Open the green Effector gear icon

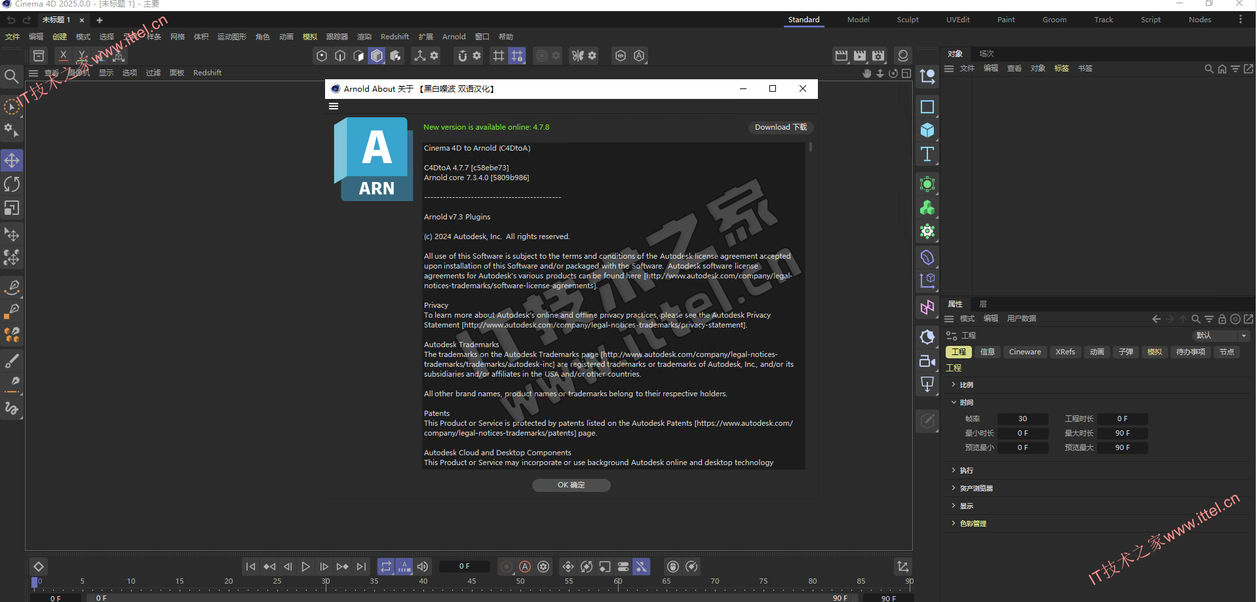[x=927, y=231]
